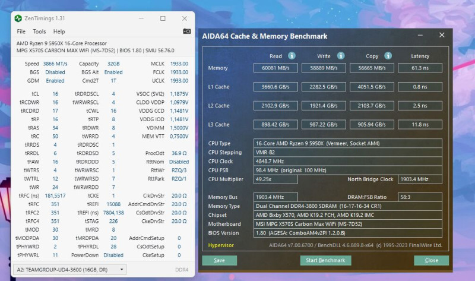
Task: Click the Capacity value 32GB
Action: 113,64
